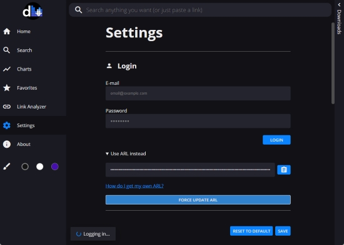Click the Settings gear icon
The image size is (344, 245).
[x=7, y=125]
